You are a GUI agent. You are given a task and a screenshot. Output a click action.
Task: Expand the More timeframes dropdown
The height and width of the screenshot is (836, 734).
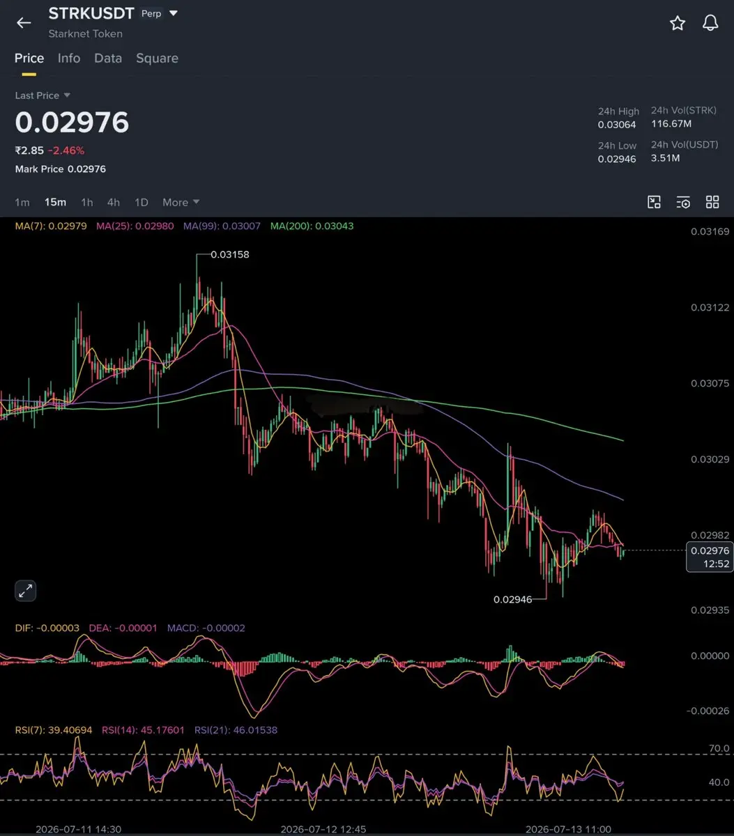(x=181, y=202)
